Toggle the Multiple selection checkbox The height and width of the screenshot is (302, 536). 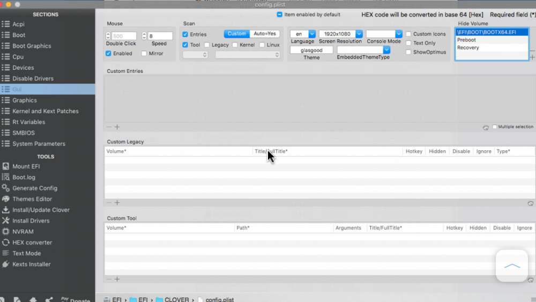tap(495, 127)
